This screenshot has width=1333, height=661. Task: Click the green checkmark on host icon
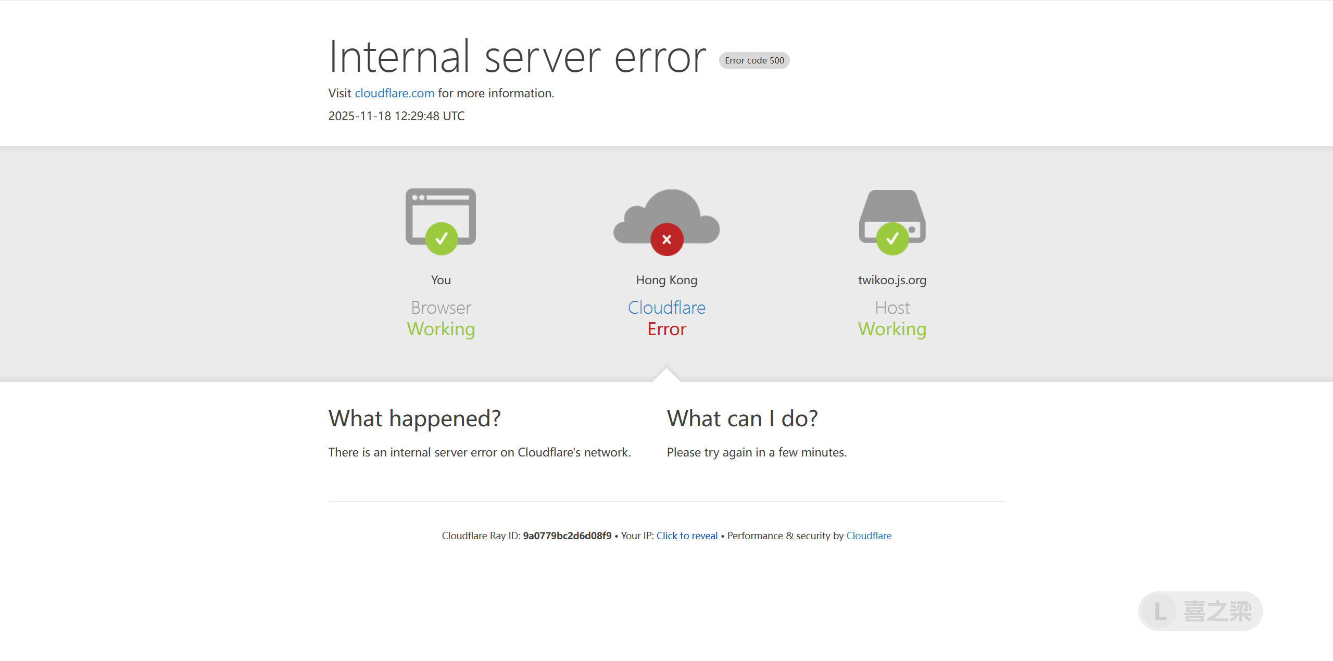click(x=892, y=239)
